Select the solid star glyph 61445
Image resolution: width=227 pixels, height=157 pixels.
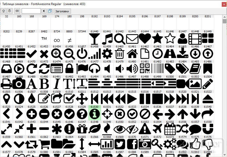(157, 39)
